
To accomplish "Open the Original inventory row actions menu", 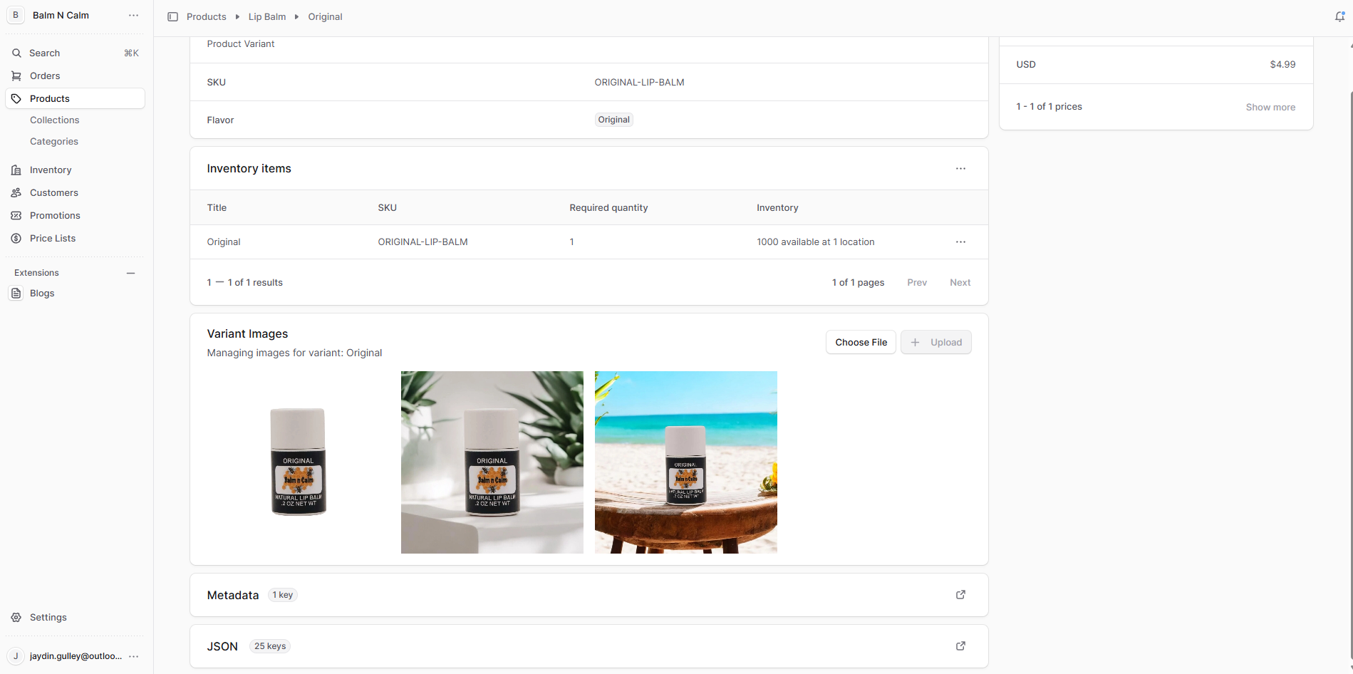I will coord(960,242).
